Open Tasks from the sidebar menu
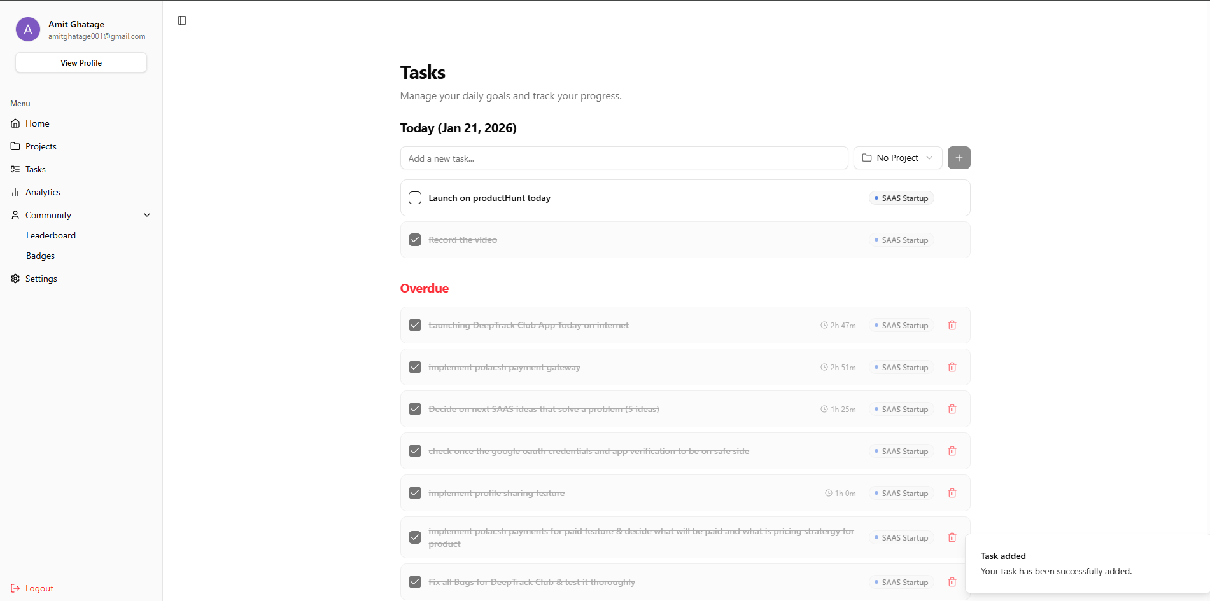 pos(36,169)
